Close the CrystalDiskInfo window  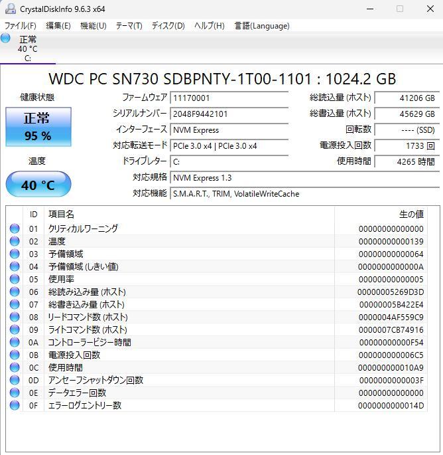pos(430,9)
